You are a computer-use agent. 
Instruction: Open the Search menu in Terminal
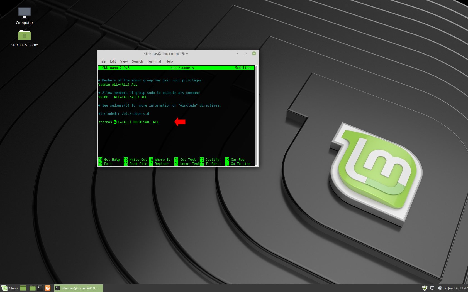click(x=137, y=61)
